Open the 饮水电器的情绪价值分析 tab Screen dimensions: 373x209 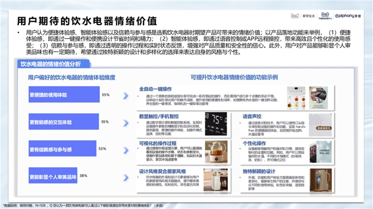[x=53, y=64]
